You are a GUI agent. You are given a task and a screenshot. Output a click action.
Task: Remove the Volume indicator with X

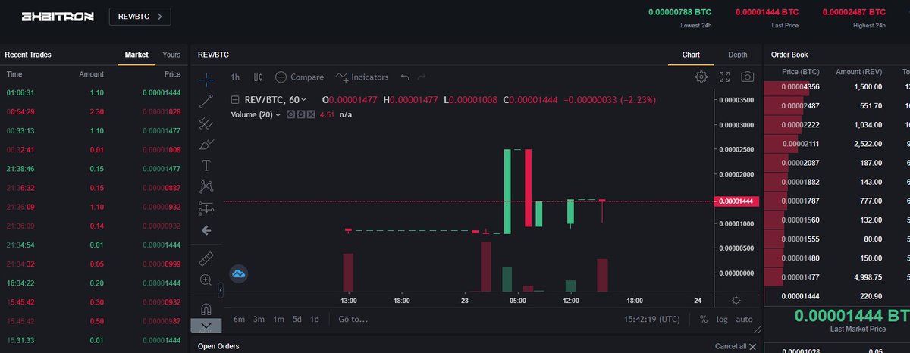pos(311,114)
